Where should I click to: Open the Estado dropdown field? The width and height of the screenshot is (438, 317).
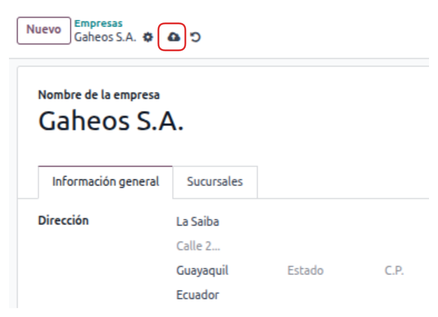(305, 270)
